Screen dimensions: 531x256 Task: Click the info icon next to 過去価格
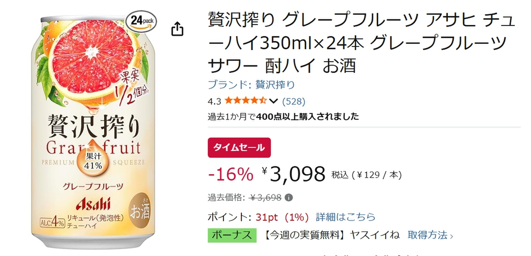pos(289,197)
